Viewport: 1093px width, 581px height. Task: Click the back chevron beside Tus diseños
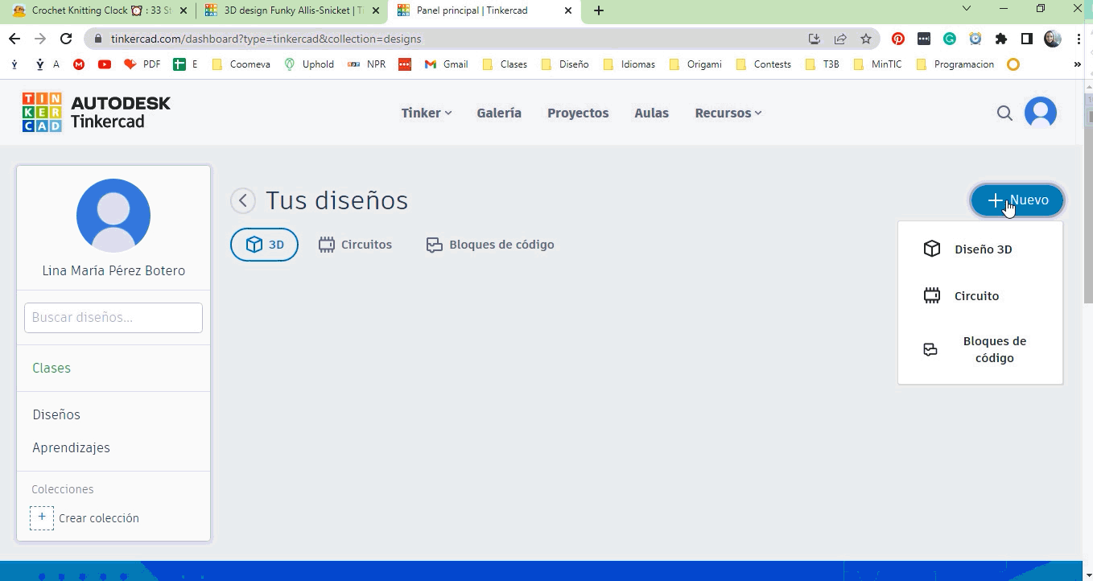[242, 200]
